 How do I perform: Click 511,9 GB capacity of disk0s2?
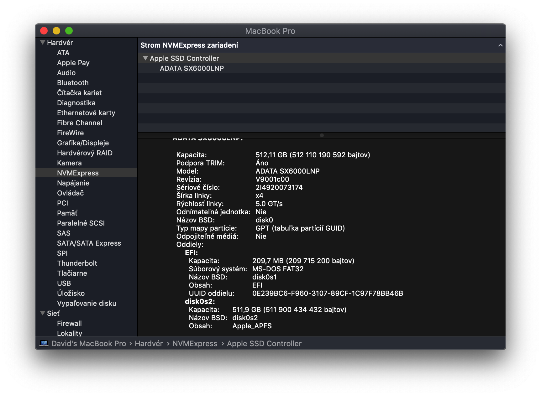pos(289,310)
